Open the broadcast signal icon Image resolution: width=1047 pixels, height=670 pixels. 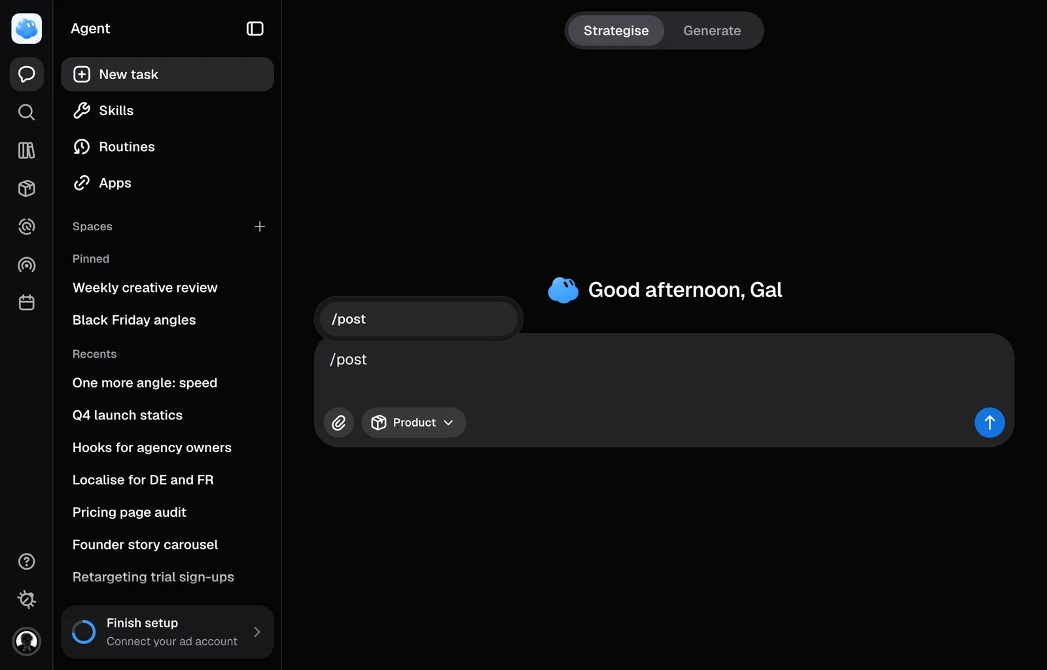[27, 265]
